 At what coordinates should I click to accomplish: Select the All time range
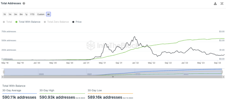click(48, 14)
